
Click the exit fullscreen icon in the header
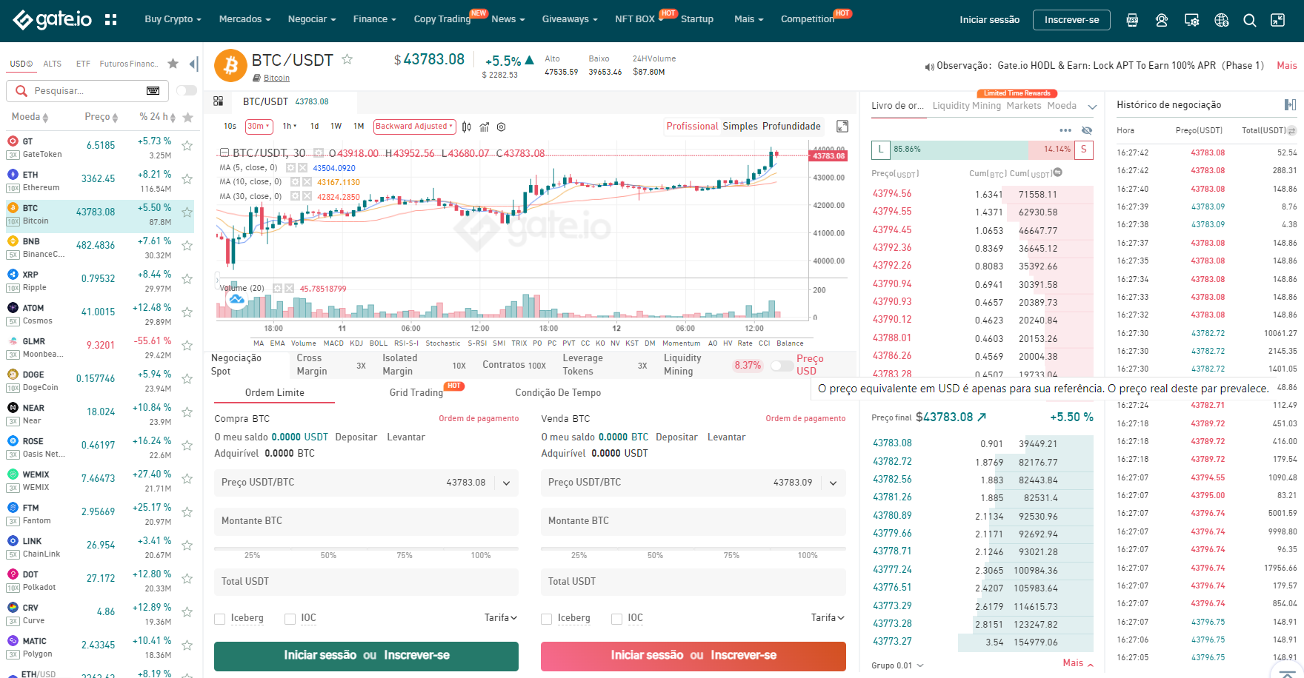tap(1278, 20)
